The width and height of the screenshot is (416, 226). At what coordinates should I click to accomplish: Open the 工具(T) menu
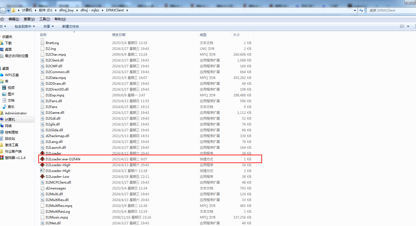pos(45,19)
